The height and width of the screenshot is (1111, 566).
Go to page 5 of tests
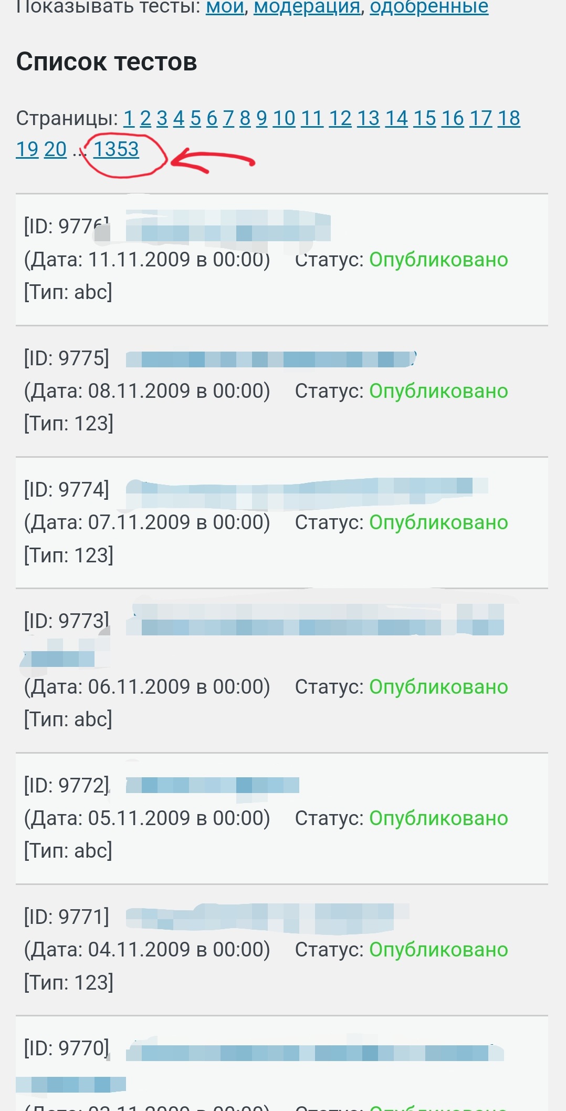pos(195,119)
